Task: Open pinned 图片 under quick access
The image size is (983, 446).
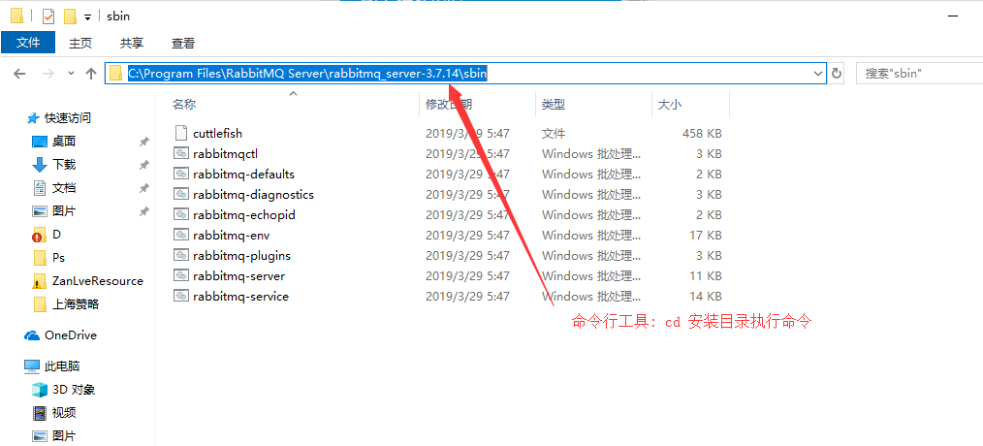Action: (64, 210)
